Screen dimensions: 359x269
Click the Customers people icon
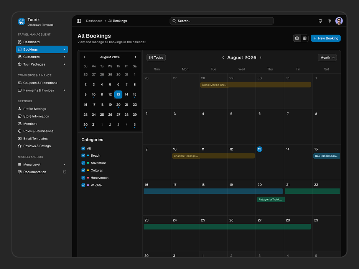(20, 57)
